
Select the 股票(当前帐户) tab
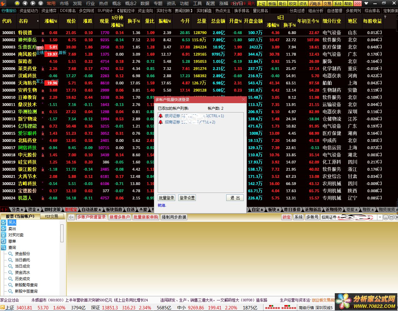20,216
